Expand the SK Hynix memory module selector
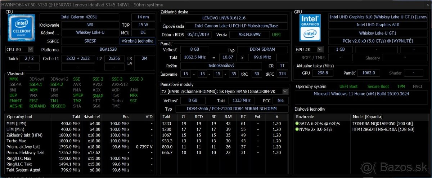Image resolution: width=432 pixels, height=178 pixels. [285, 91]
